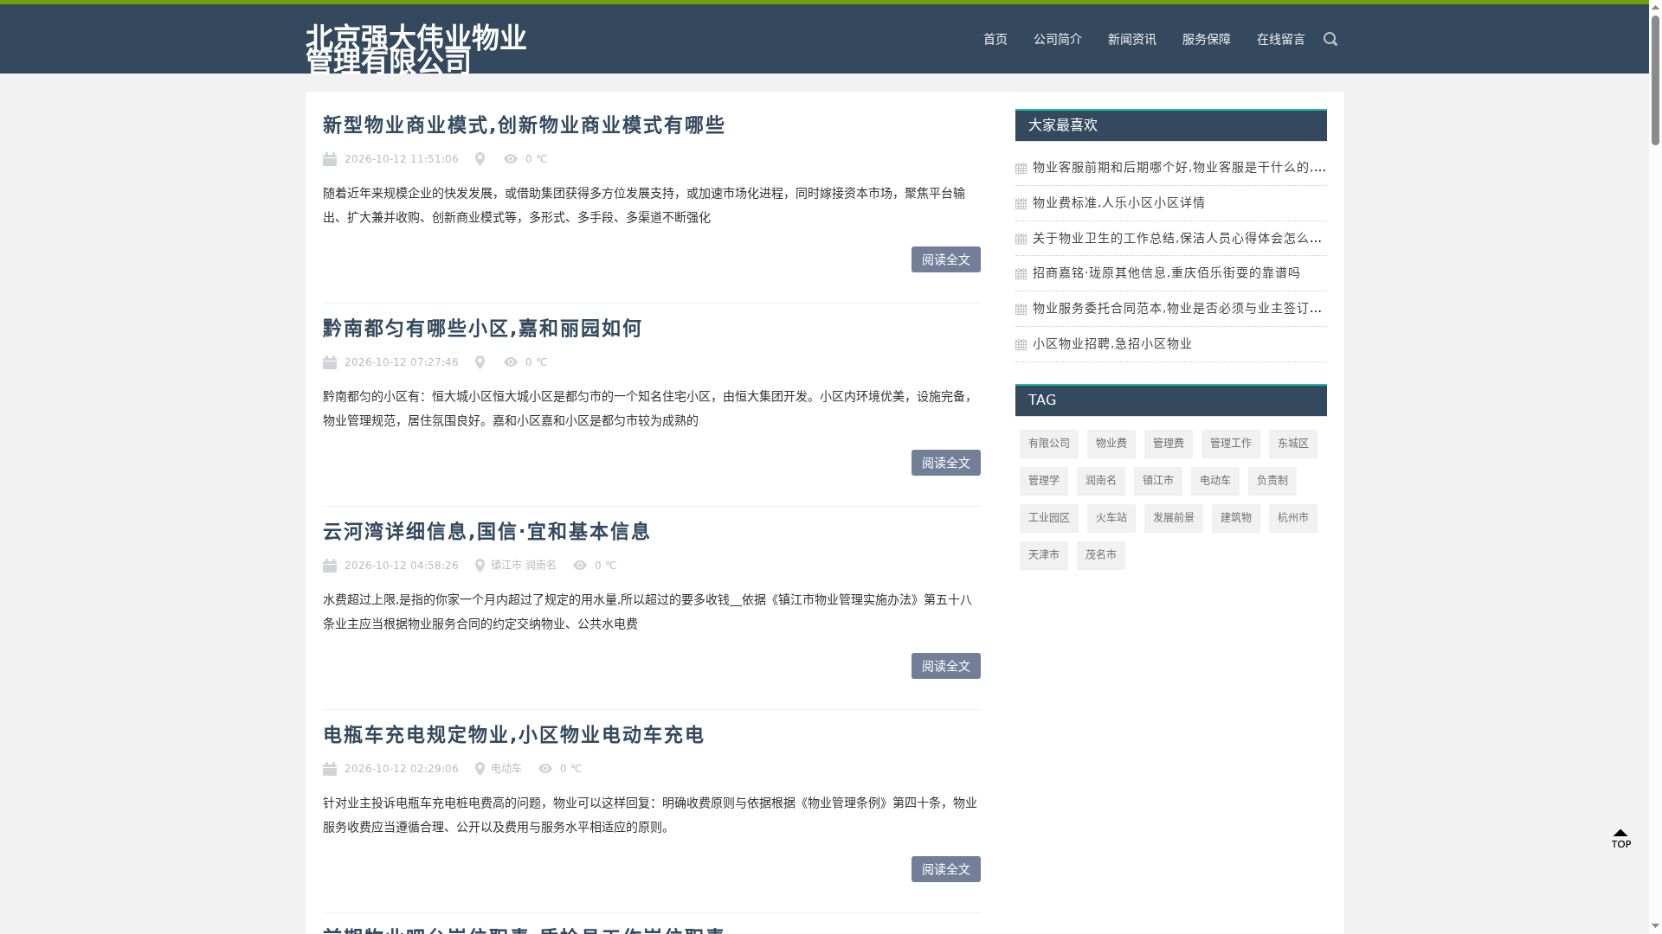Viewport: 1662px width, 934px height.
Task: Select the 物业费 tag
Action: click(1111, 444)
